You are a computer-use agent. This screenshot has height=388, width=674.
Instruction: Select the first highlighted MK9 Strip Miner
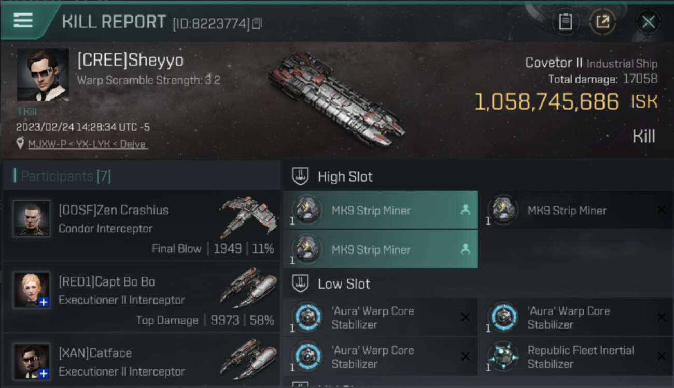click(x=380, y=210)
